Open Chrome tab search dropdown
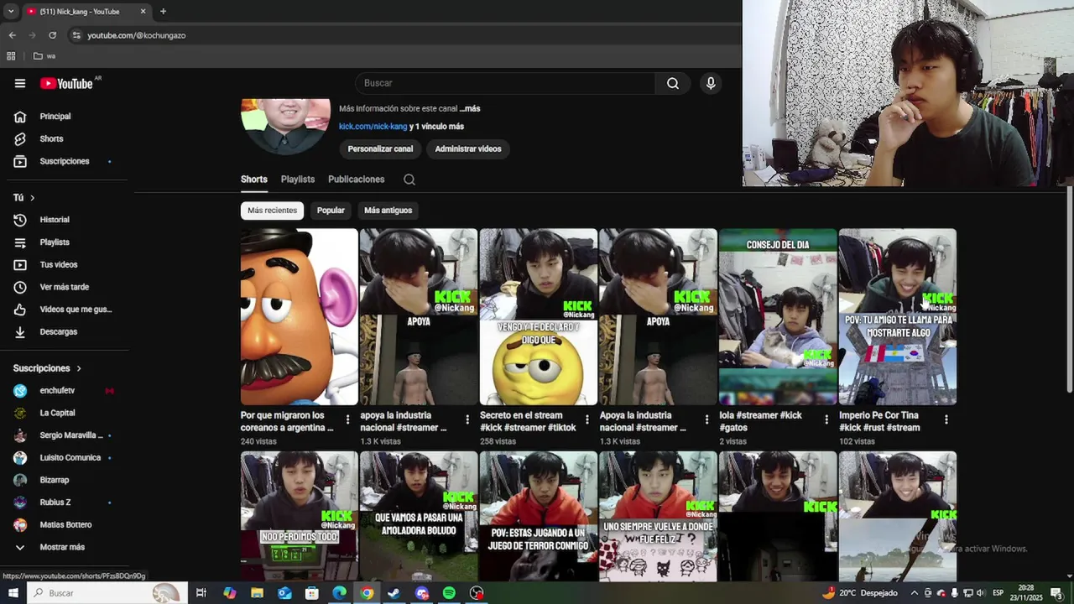Image resolution: width=1074 pixels, height=604 pixels. pos(11,12)
